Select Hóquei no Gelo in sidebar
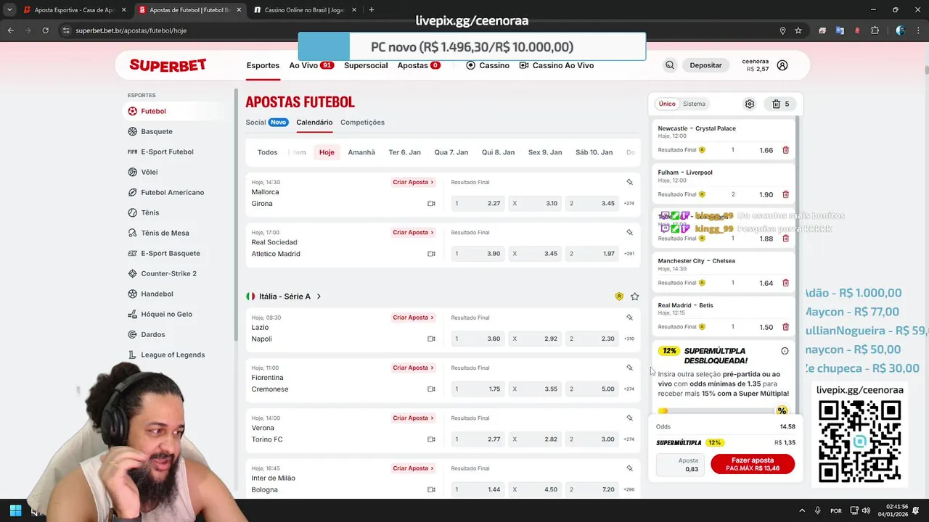 tap(167, 314)
